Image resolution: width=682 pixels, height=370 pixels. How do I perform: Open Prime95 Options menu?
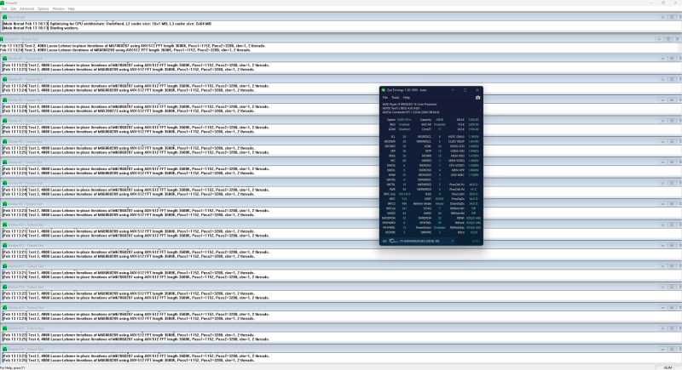(43, 9)
